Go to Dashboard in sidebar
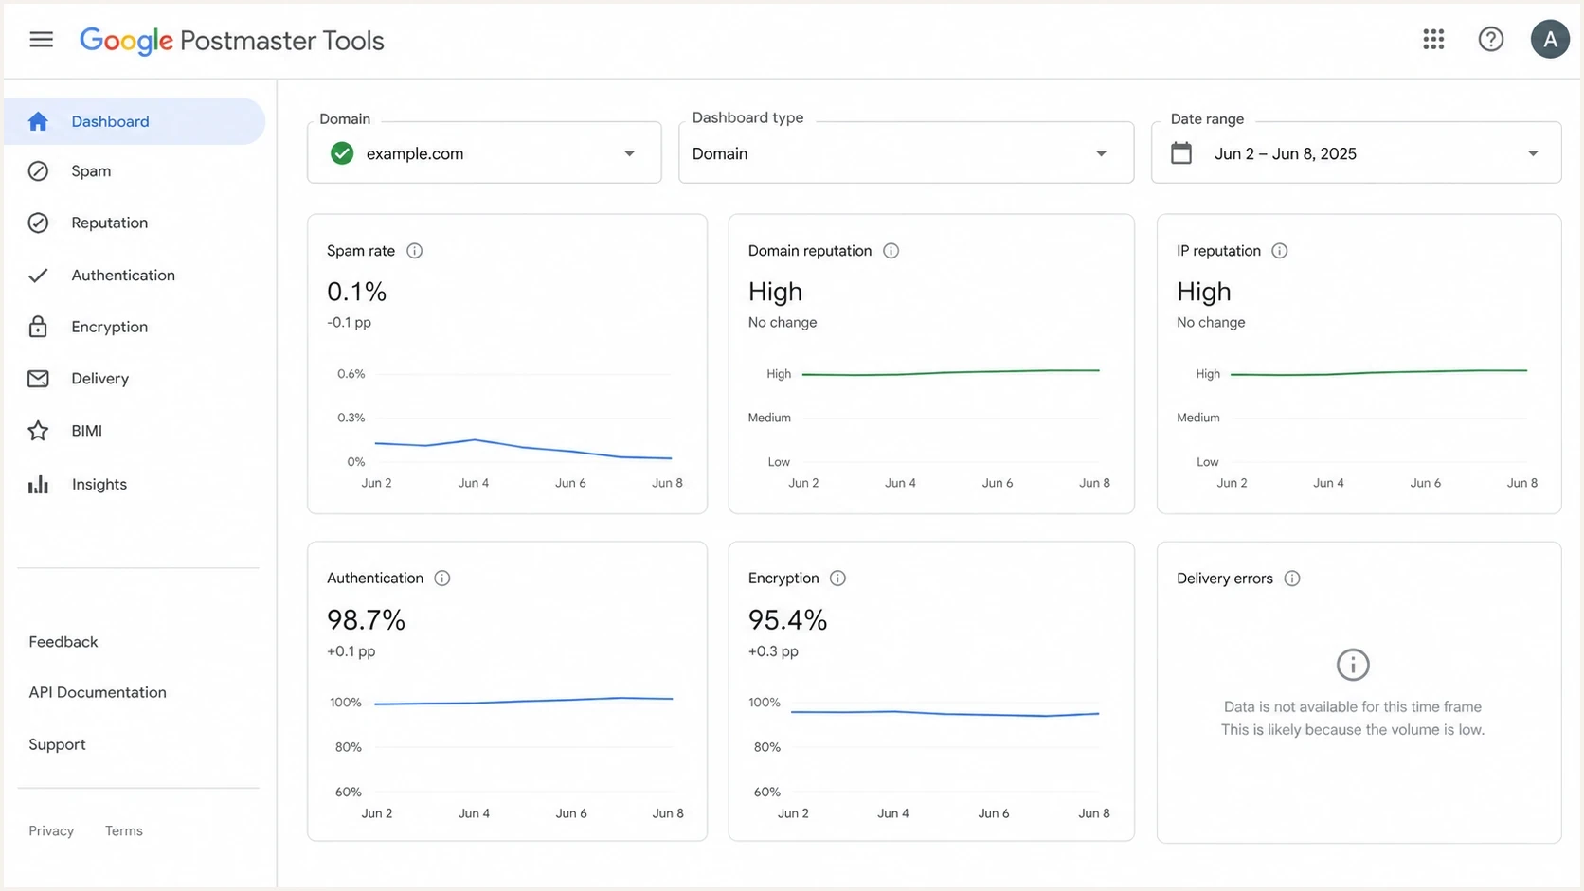 [x=135, y=121]
